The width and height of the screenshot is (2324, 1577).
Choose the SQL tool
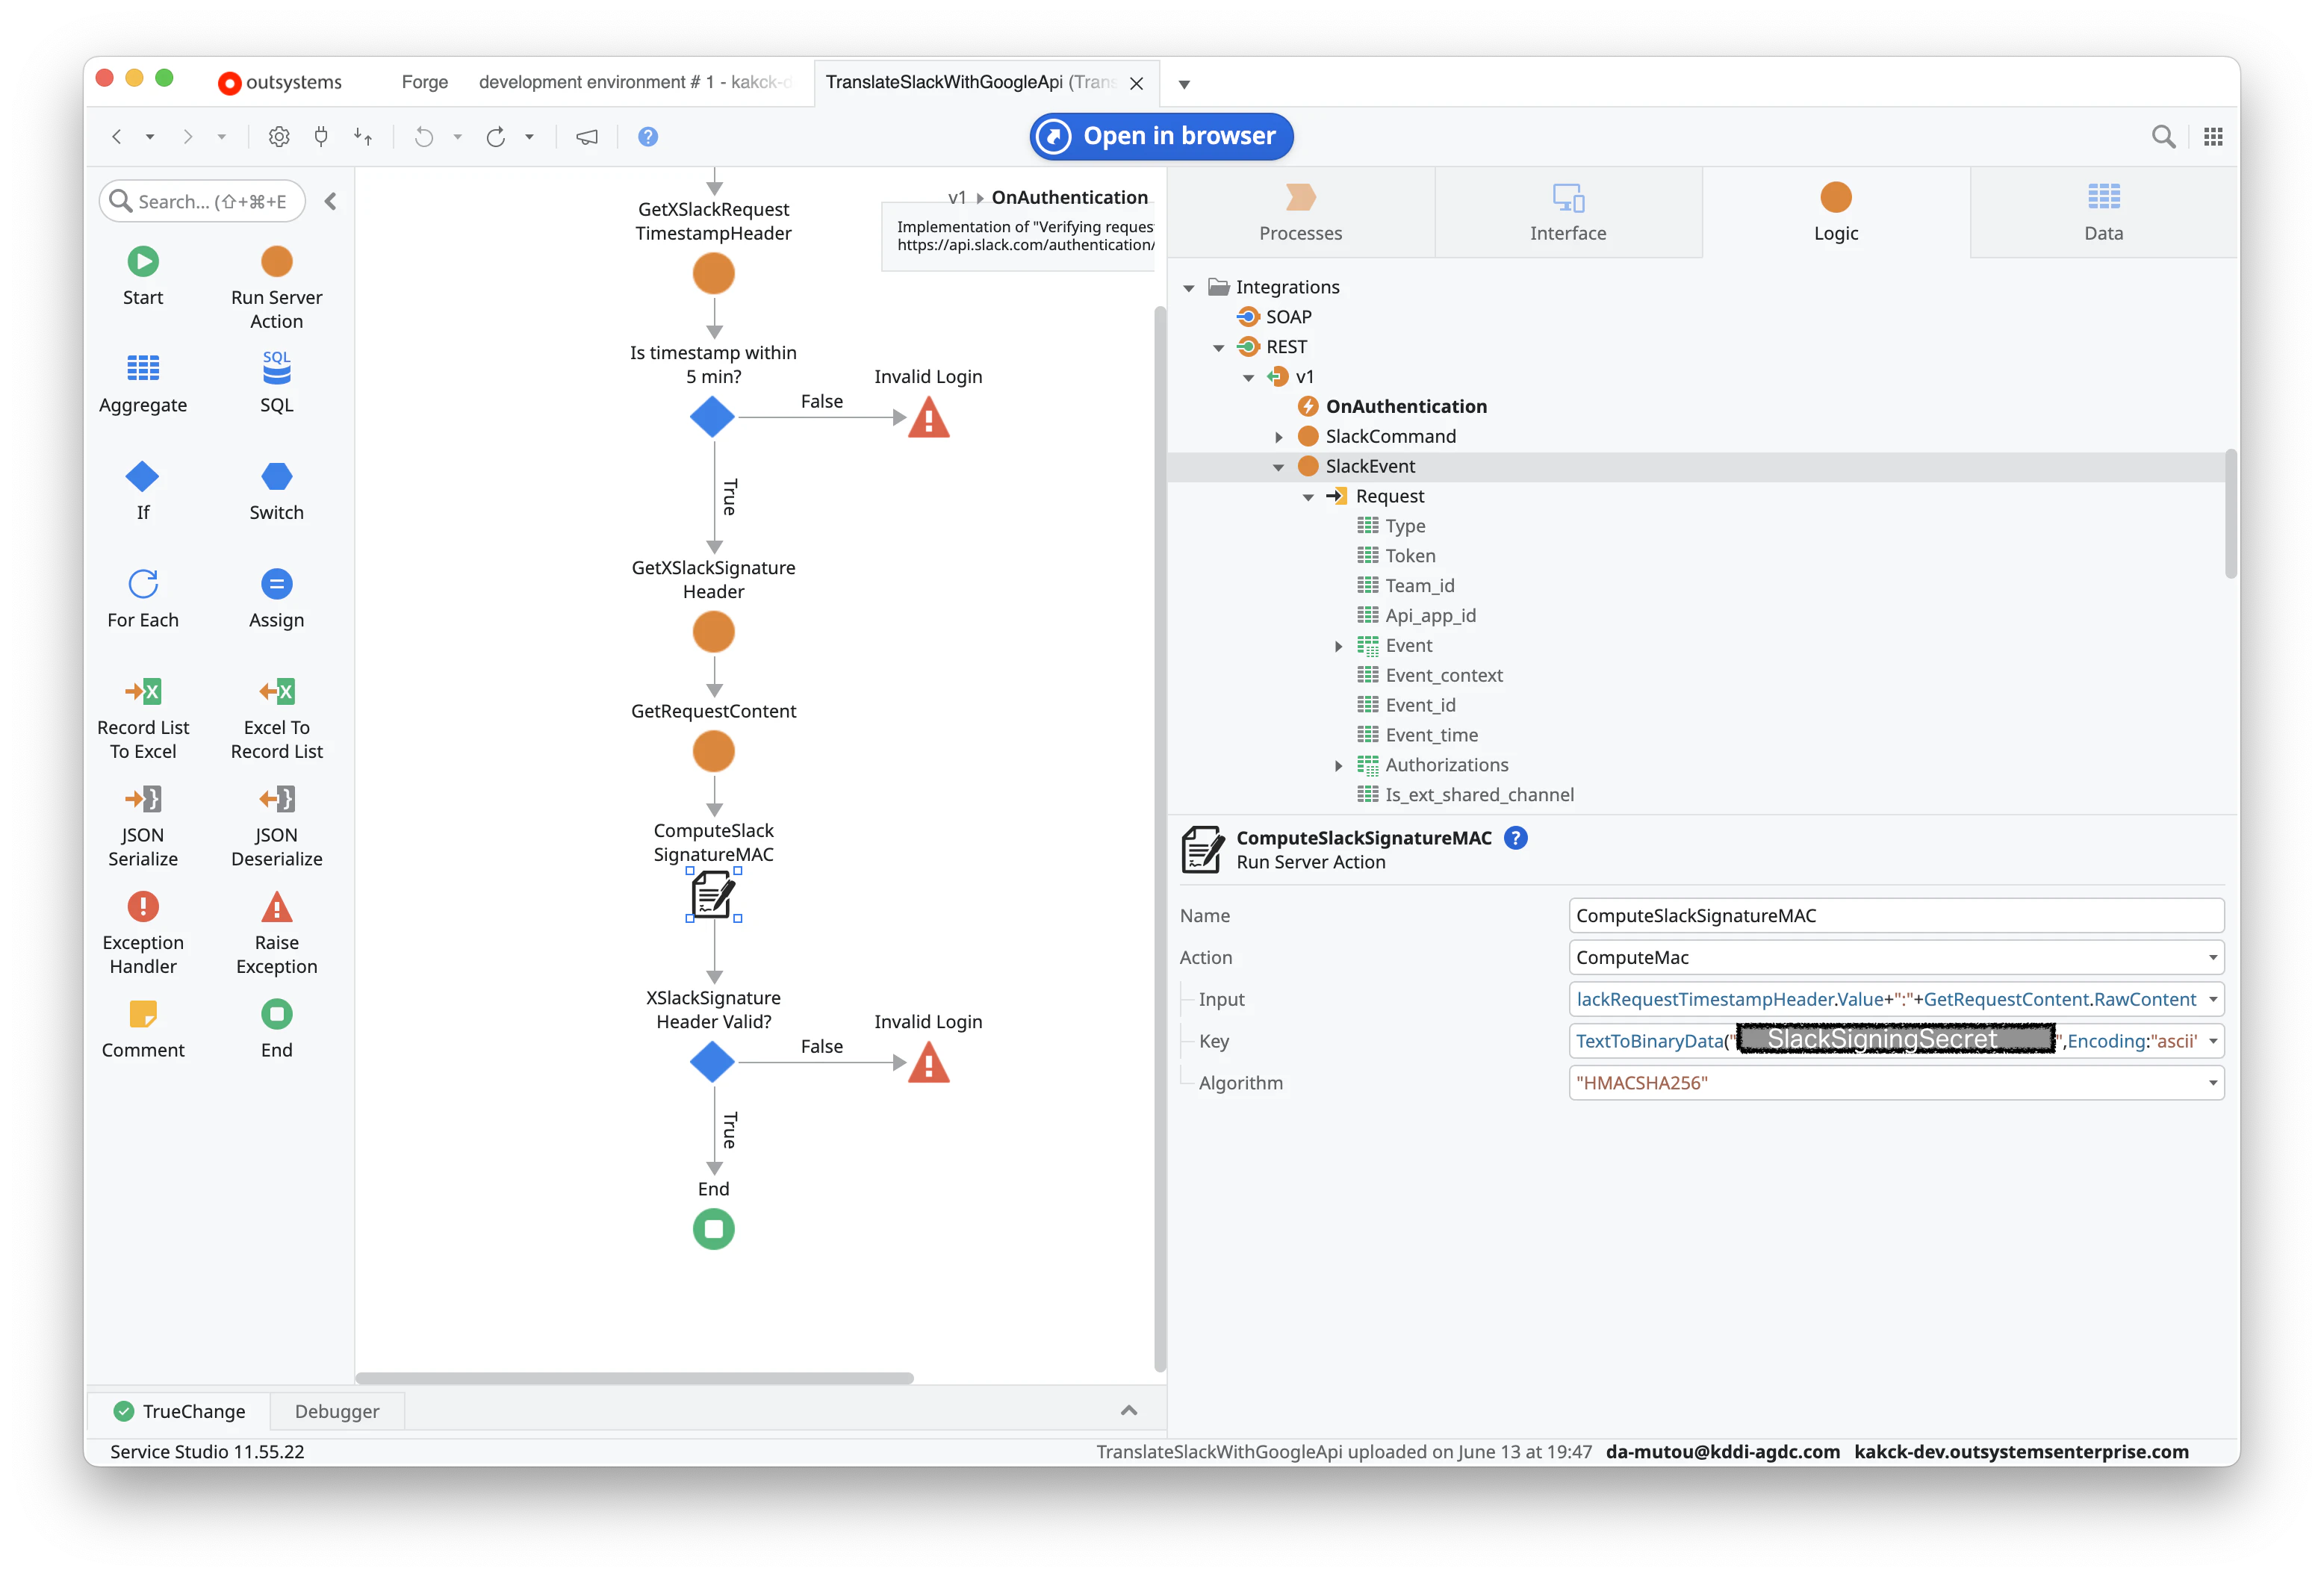coord(276,383)
